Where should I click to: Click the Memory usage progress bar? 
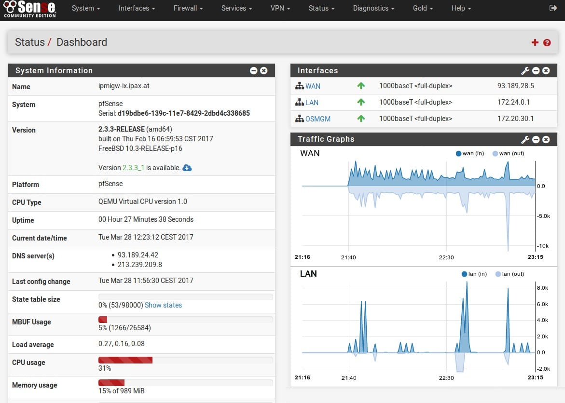click(186, 382)
